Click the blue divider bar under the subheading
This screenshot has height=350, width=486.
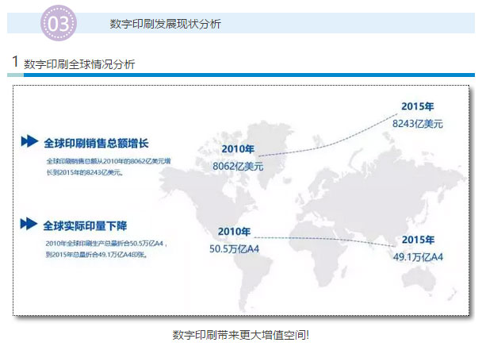click(x=254, y=75)
